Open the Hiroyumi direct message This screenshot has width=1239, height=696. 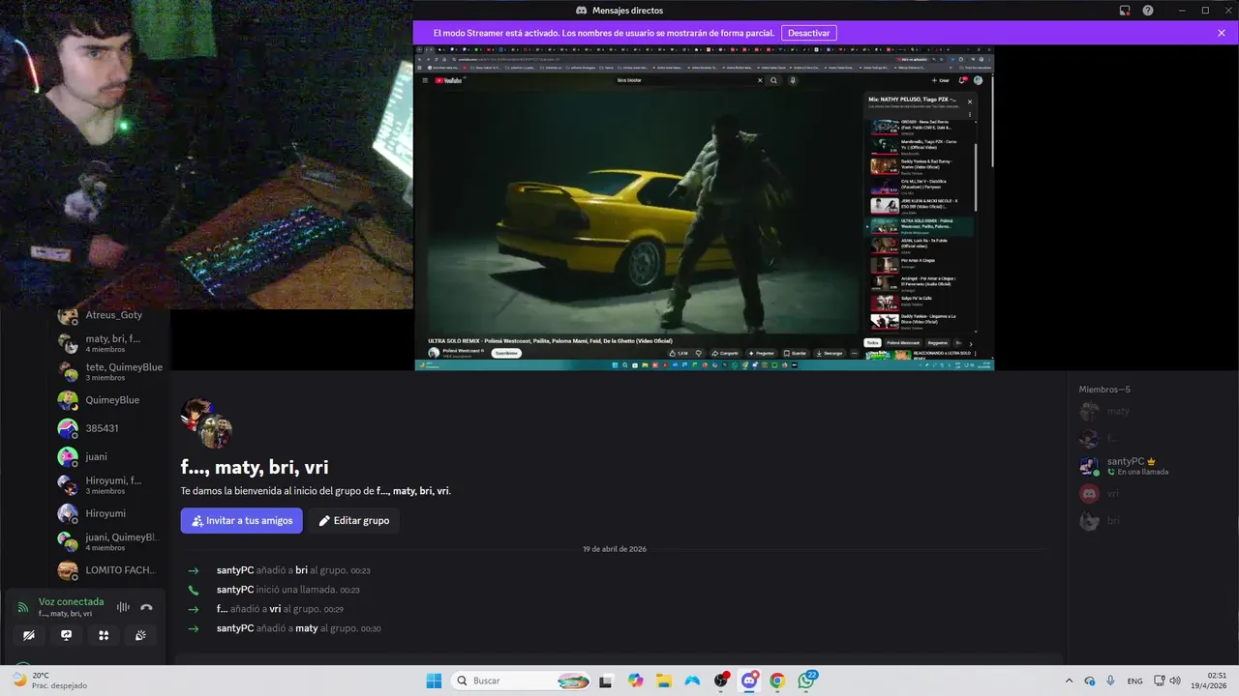coord(111,513)
